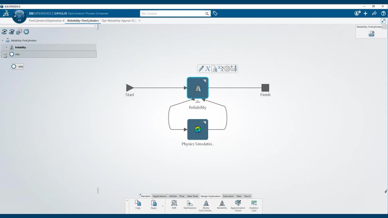
Task: Expand the Reliability tree item
Action: tap(6, 47)
